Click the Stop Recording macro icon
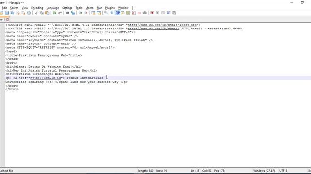 coord(157,13)
